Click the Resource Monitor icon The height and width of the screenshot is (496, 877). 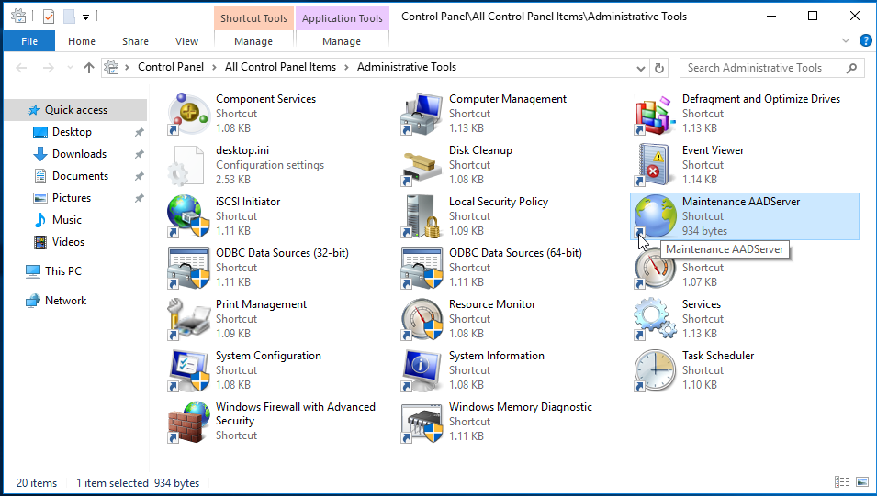click(422, 319)
